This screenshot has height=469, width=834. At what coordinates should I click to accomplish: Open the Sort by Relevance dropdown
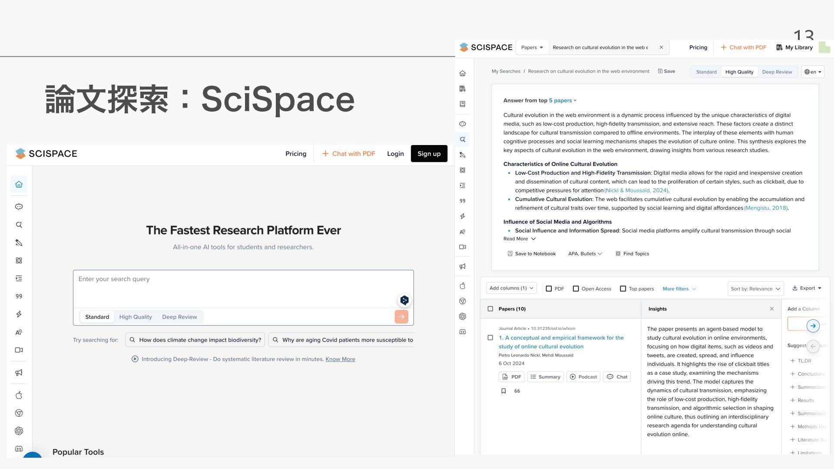pyautogui.click(x=755, y=289)
